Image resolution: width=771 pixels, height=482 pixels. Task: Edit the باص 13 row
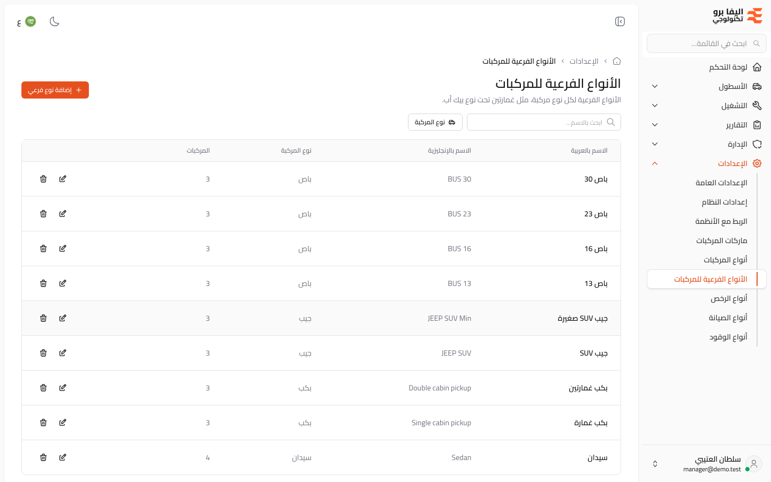[x=63, y=283]
